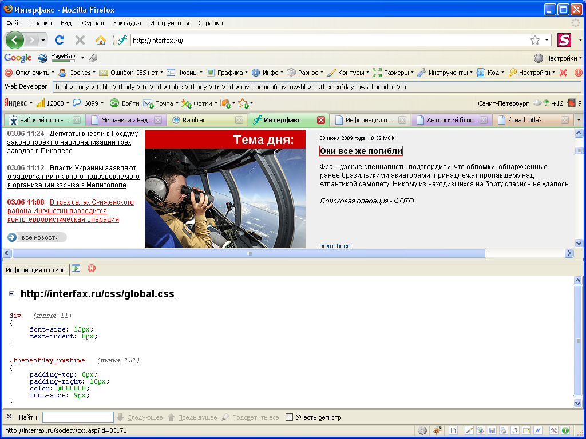Switch to the Мишанита tab
The width and height of the screenshot is (586, 439).
point(126,120)
